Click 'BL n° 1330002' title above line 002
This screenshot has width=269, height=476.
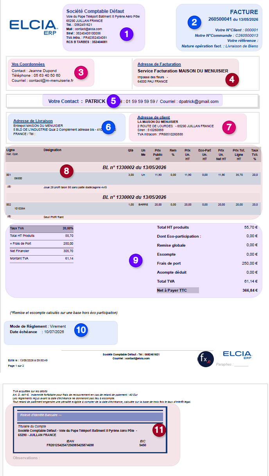(x=134, y=197)
